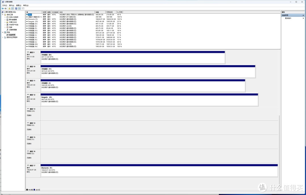Click the 事件查看器 icon in tree
Screen dimensions: 306x195
(x=7, y=20)
